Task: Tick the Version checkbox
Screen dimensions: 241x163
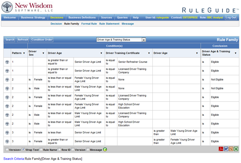Action: [x=73, y=149]
